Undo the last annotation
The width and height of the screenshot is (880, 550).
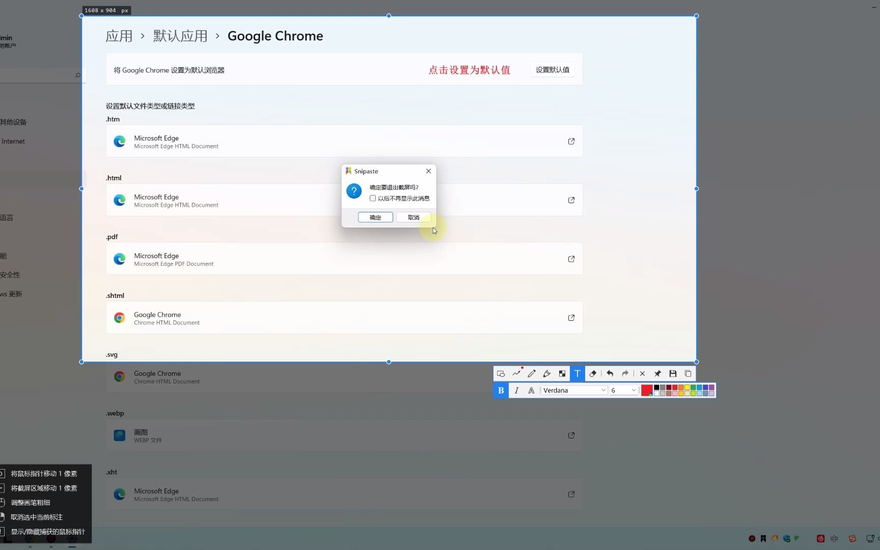click(610, 374)
